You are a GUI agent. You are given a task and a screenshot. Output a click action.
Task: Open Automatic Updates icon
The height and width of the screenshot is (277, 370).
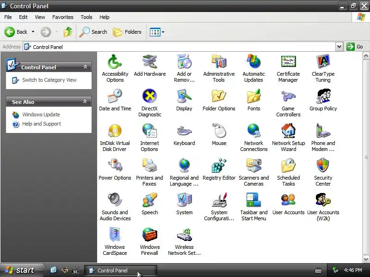tap(253, 68)
